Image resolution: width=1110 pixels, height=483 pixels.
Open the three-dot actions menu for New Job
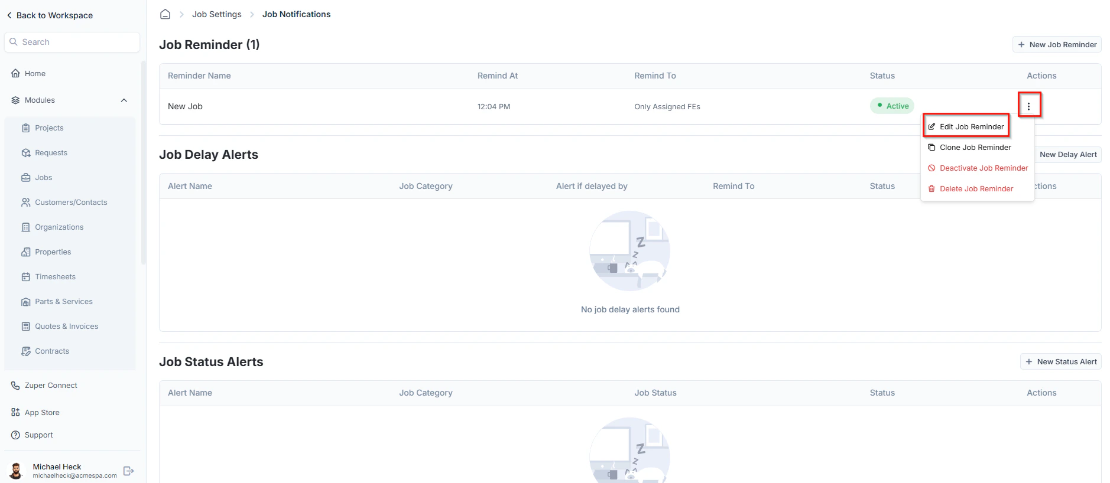(x=1028, y=106)
